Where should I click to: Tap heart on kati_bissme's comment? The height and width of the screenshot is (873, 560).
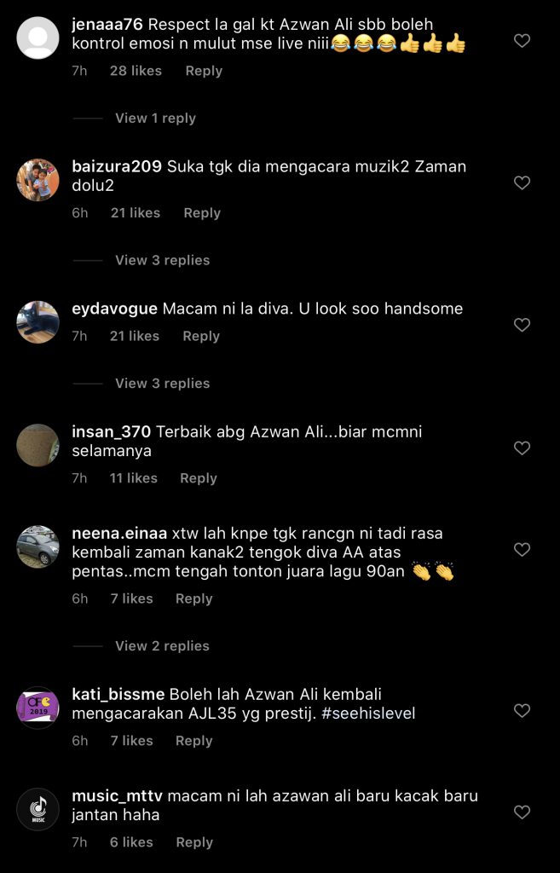click(522, 710)
